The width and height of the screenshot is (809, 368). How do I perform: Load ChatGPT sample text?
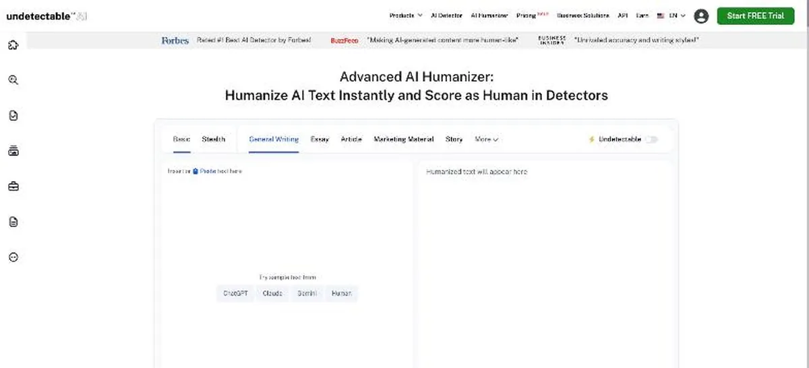click(x=236, y=294)
